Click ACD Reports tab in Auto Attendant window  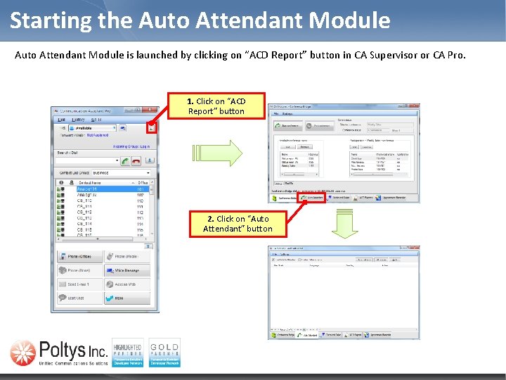click(353, 335)
